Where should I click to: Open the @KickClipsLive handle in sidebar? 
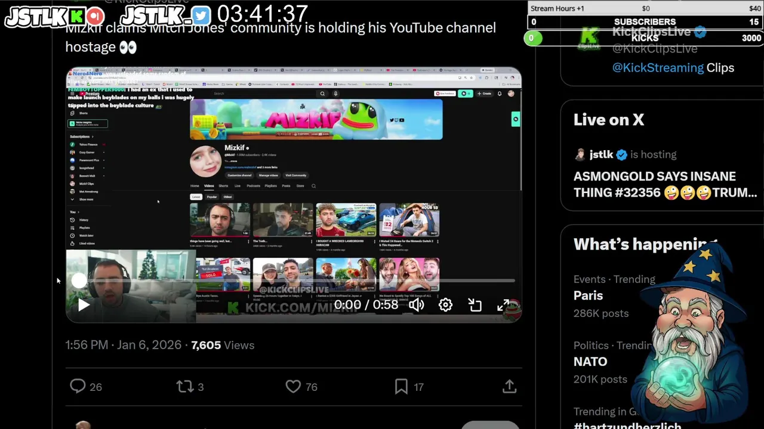click(655, 49)
